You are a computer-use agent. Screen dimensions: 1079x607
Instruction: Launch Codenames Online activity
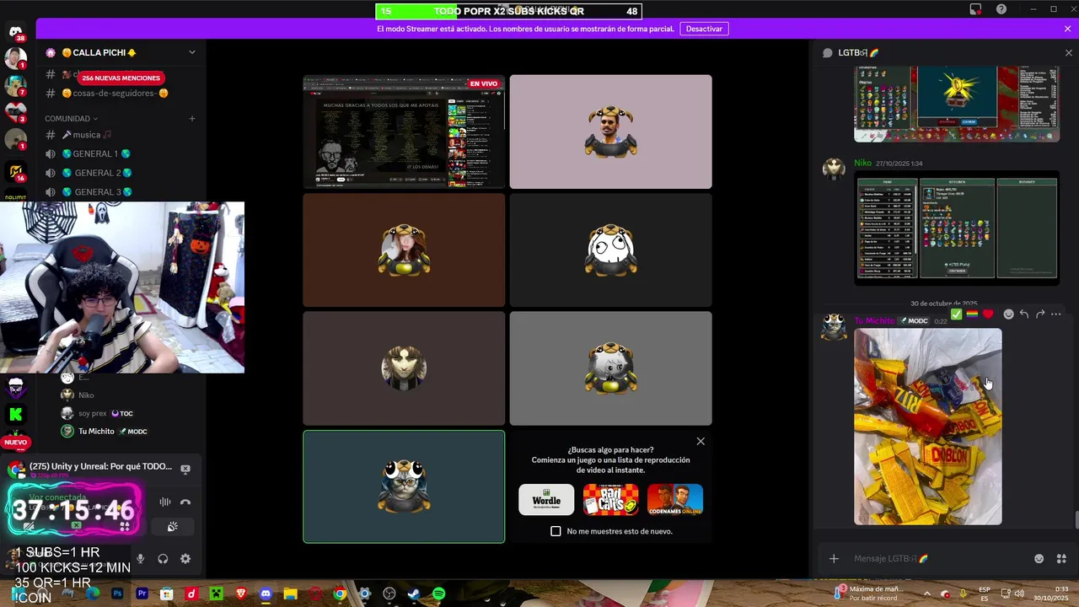pyautogui.click(x=675, y=500)
